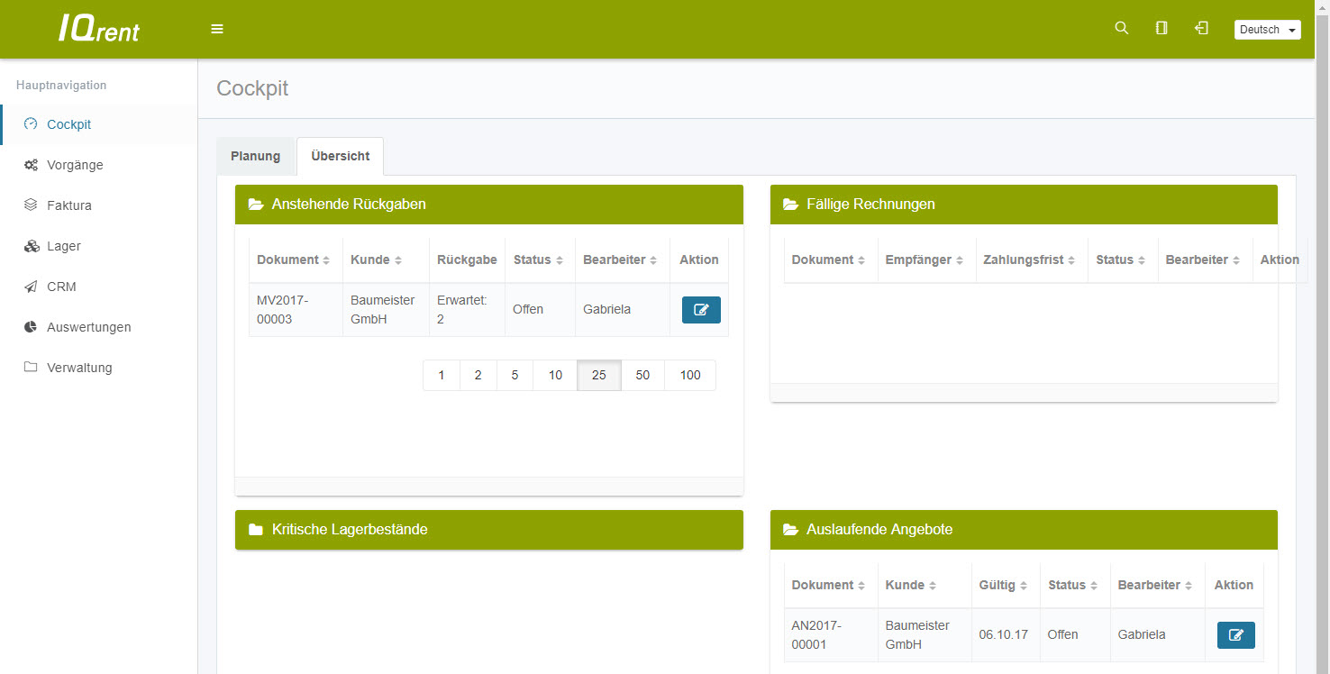Open the Deutsch language dropdown

(x=1267, y=30)
